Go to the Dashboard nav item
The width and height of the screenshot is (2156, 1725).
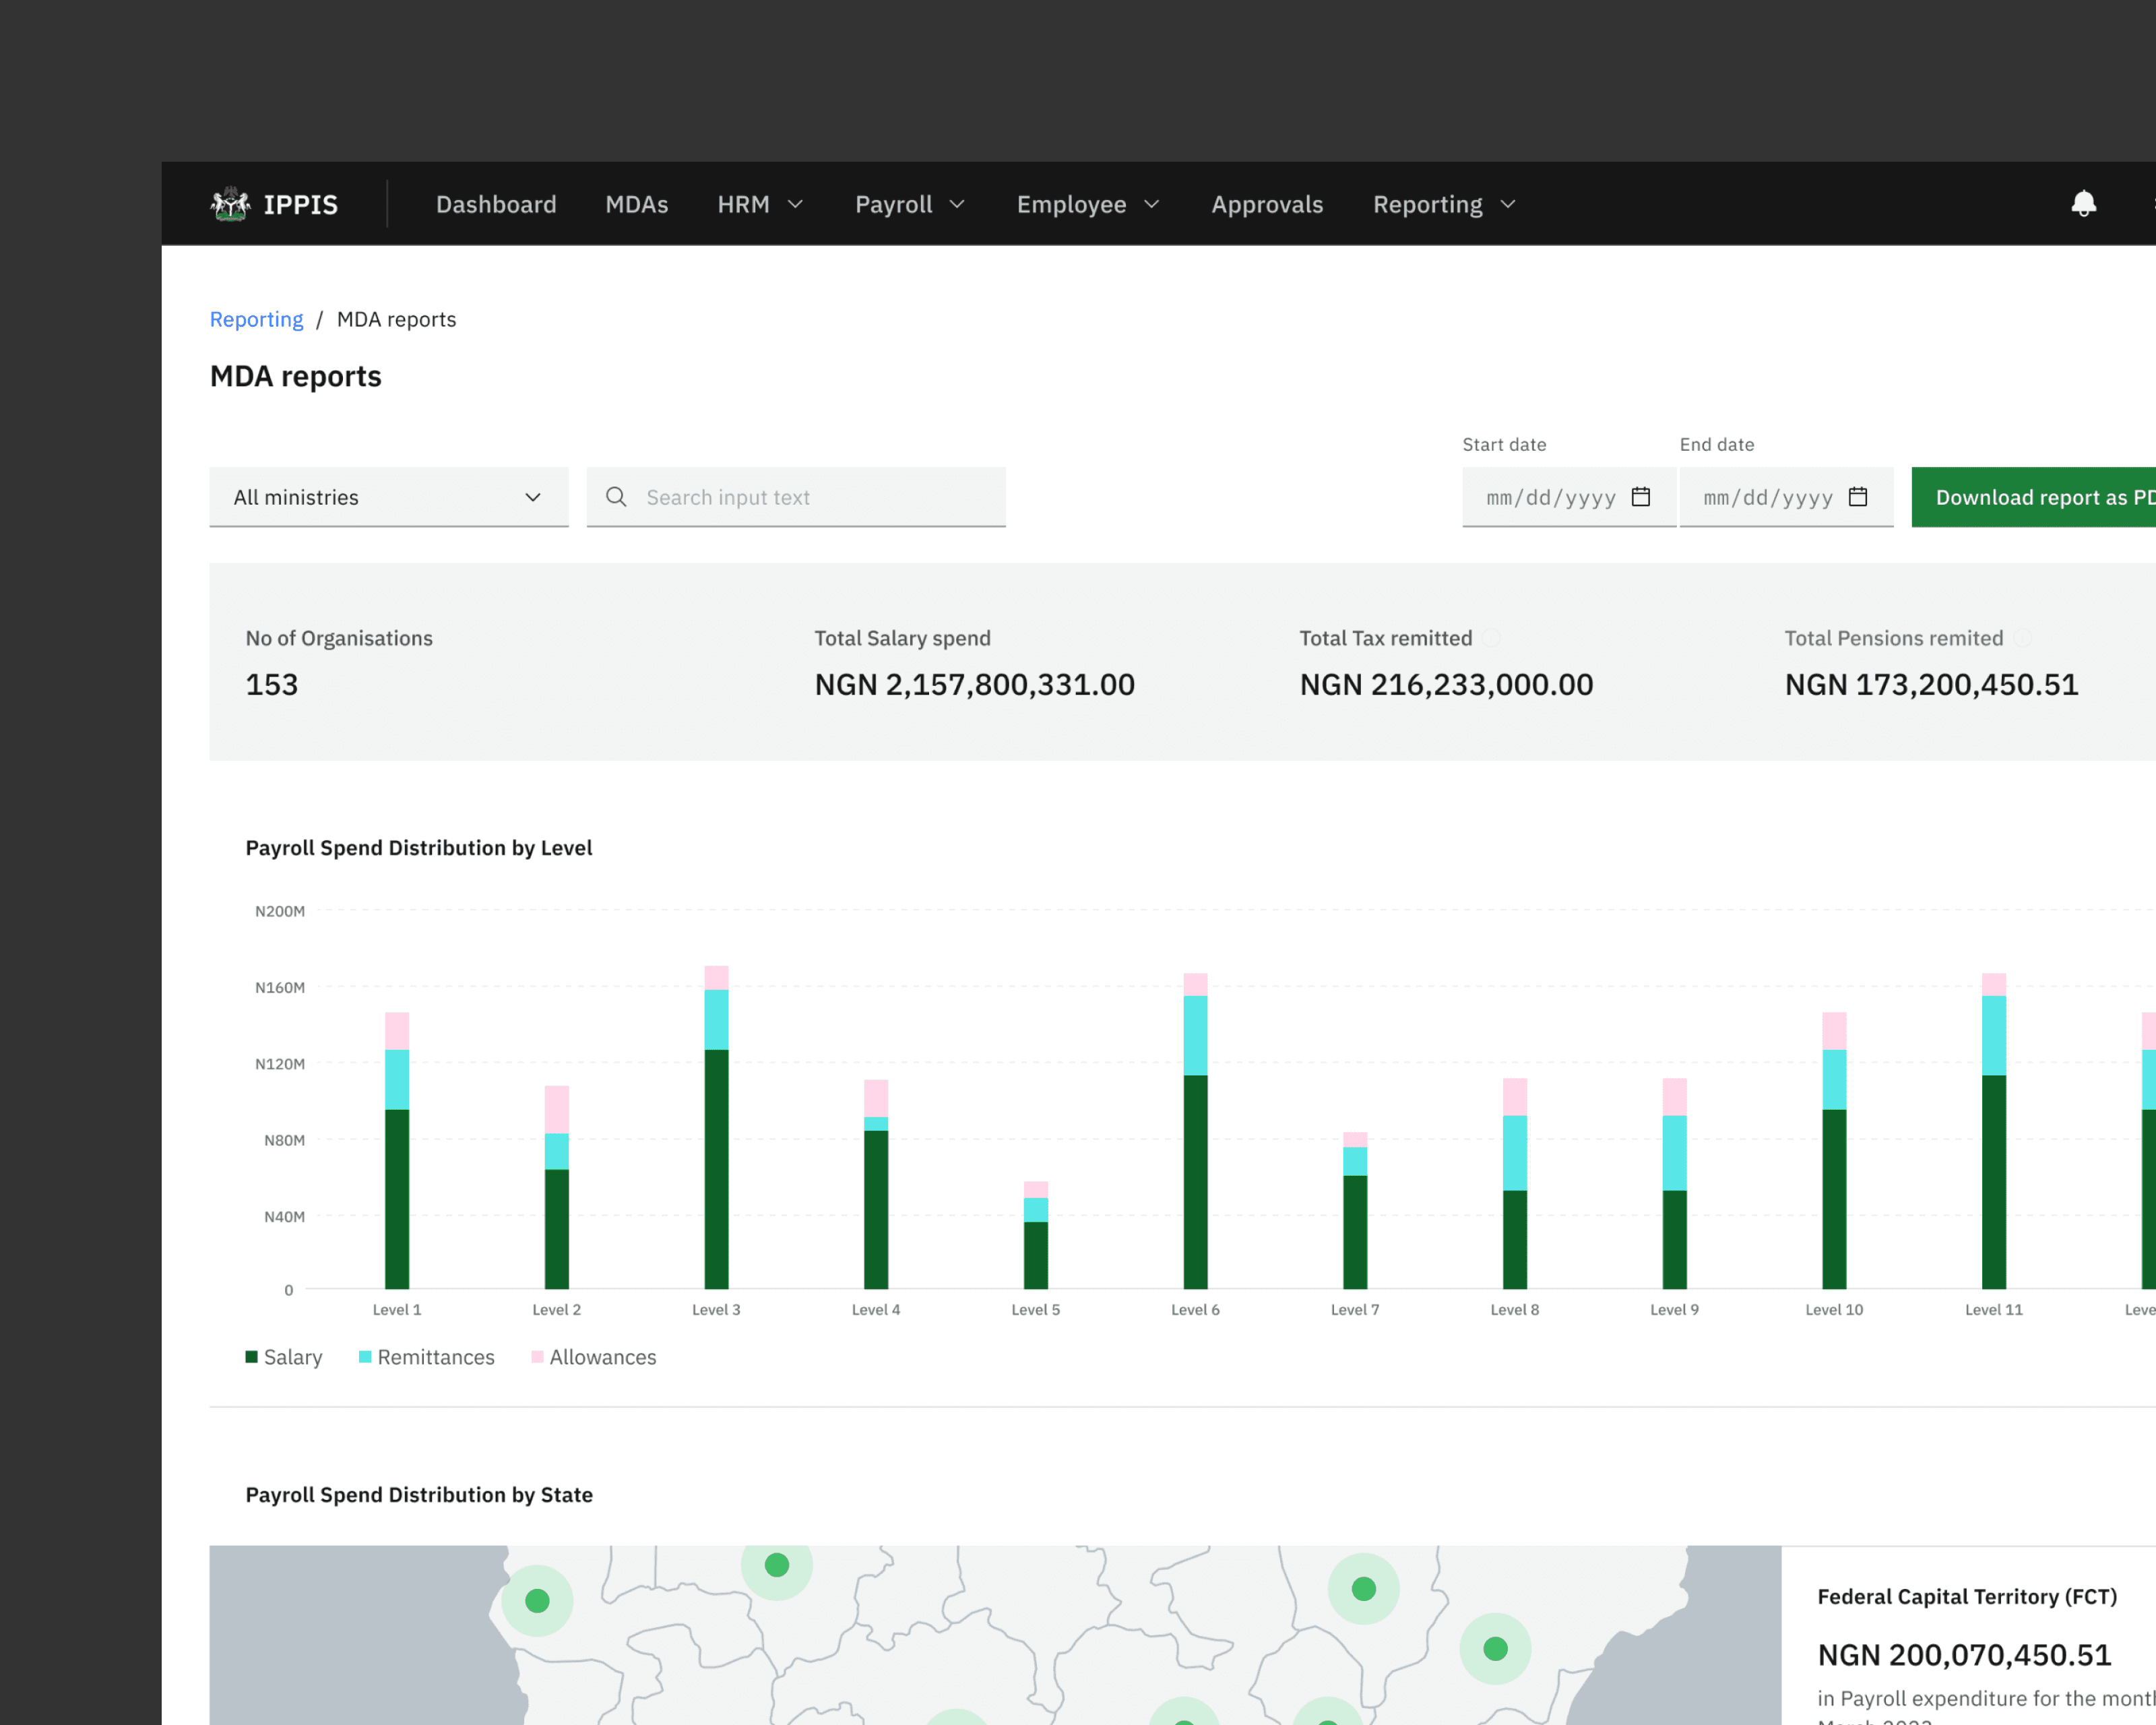pos(496,204)
